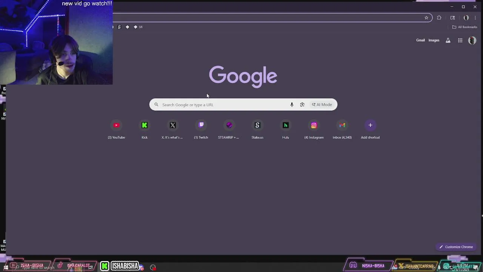
Task: Open the SR bookmark
Action: [138, 27]
